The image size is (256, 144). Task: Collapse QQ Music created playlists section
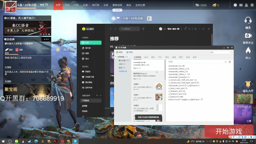(100, 95)
